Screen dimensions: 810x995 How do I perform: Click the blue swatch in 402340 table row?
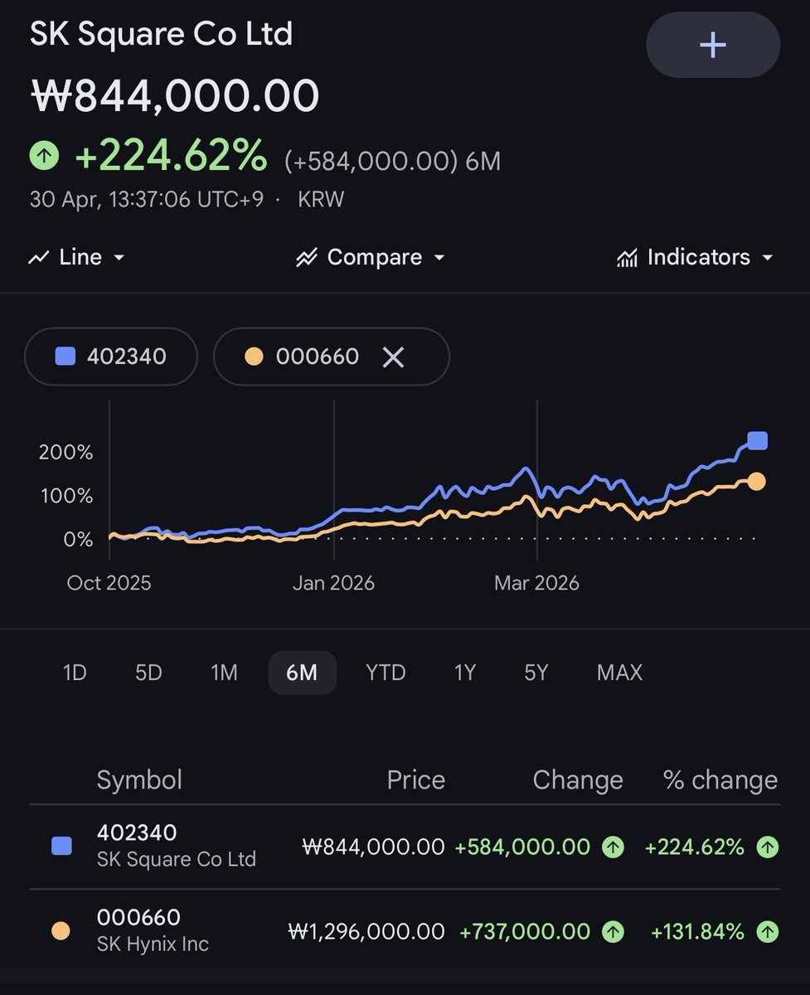(x=61, y=846)
